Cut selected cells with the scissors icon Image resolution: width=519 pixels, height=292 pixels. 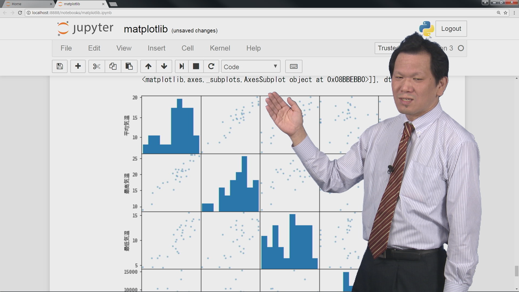coord(97,67)
